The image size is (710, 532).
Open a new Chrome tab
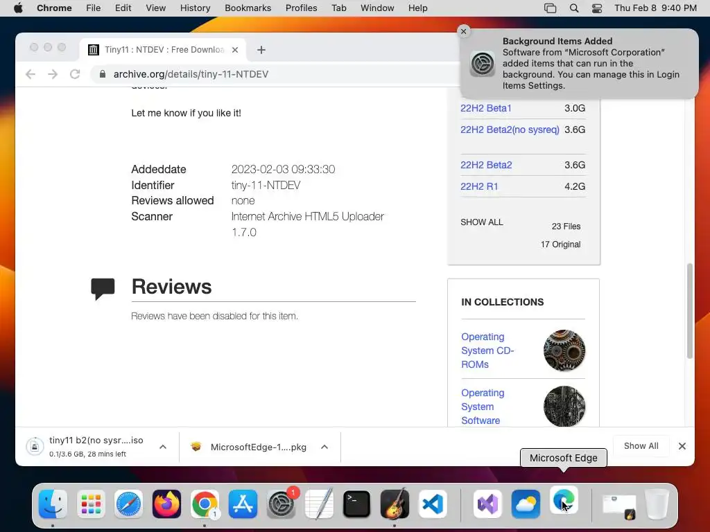click(261, 50)
